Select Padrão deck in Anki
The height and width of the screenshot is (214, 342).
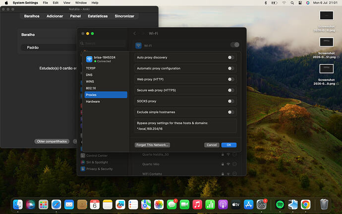click(33, 48)
